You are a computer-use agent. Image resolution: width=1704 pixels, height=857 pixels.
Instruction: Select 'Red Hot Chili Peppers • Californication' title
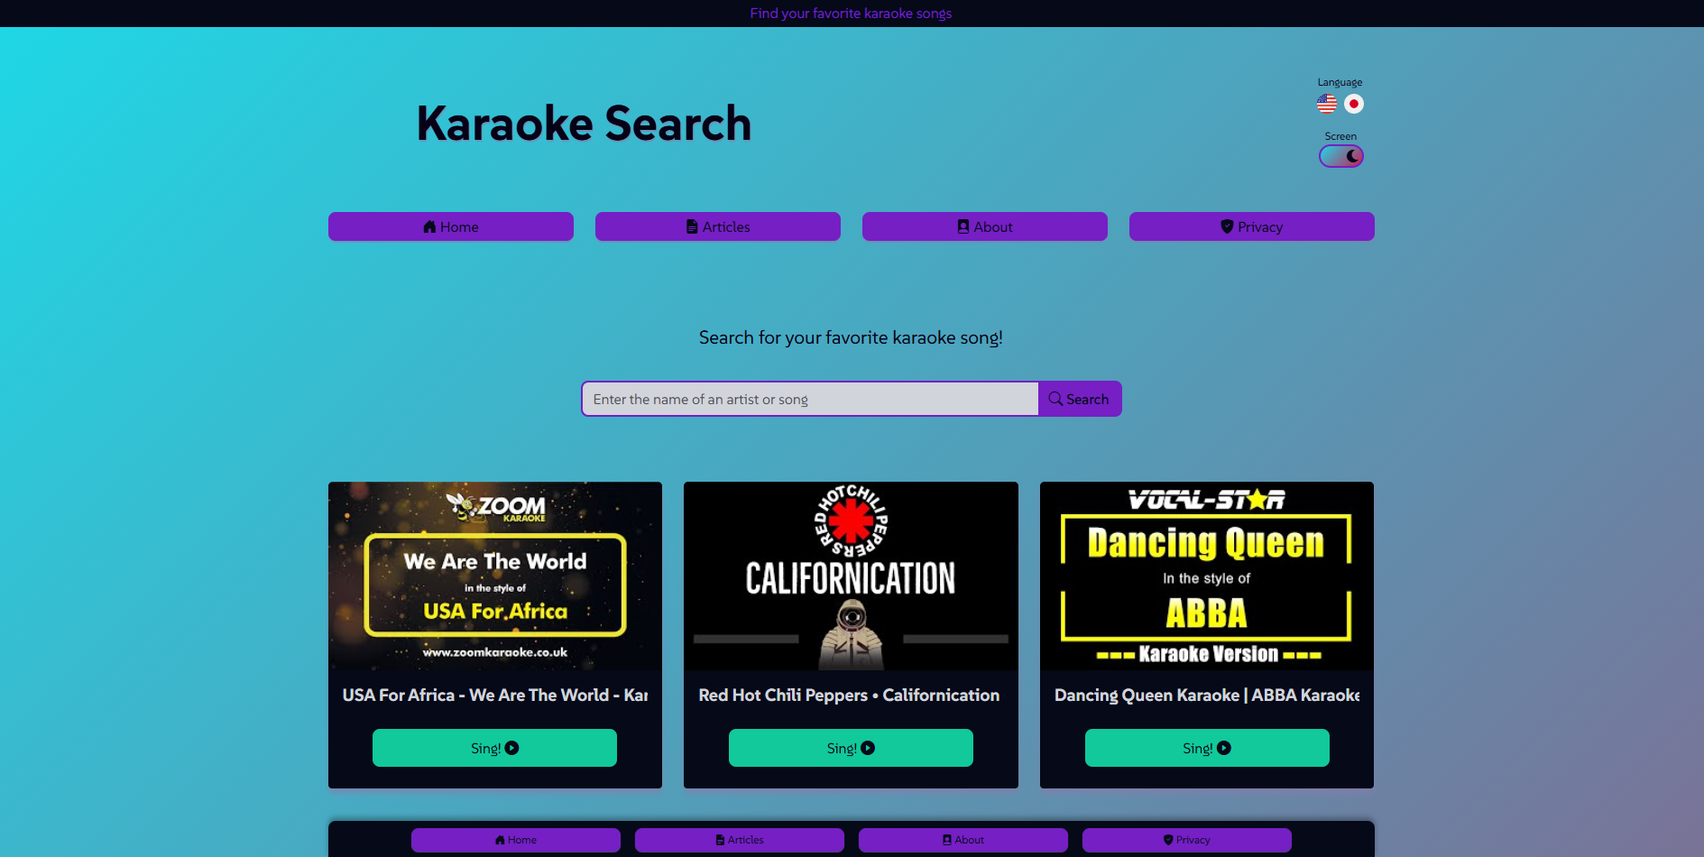[849, 696]
